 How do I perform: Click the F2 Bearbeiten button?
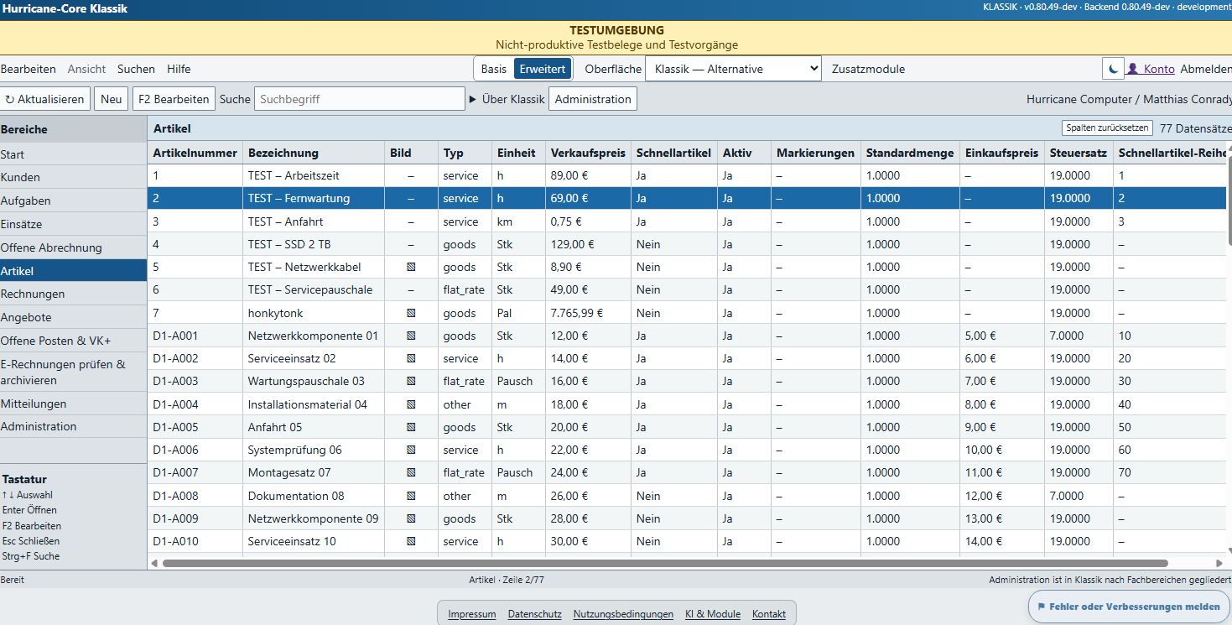(x=174, y=99)
